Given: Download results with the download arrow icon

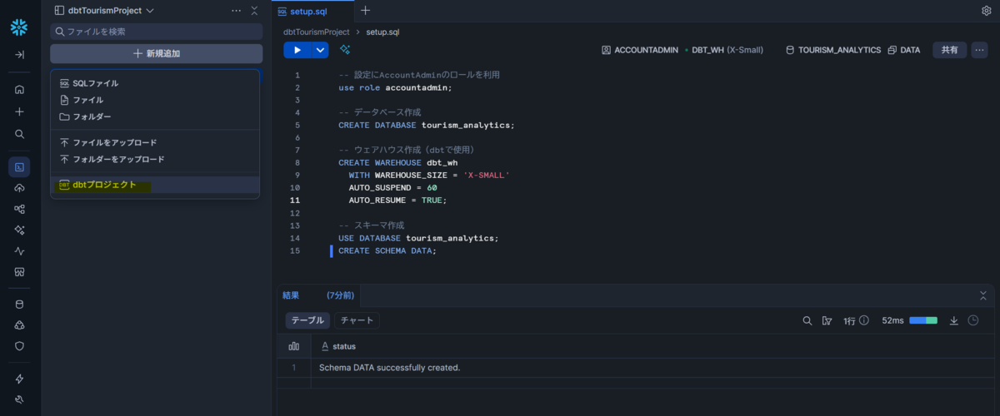Looking at the screenshot, I should tap(954, 320).
